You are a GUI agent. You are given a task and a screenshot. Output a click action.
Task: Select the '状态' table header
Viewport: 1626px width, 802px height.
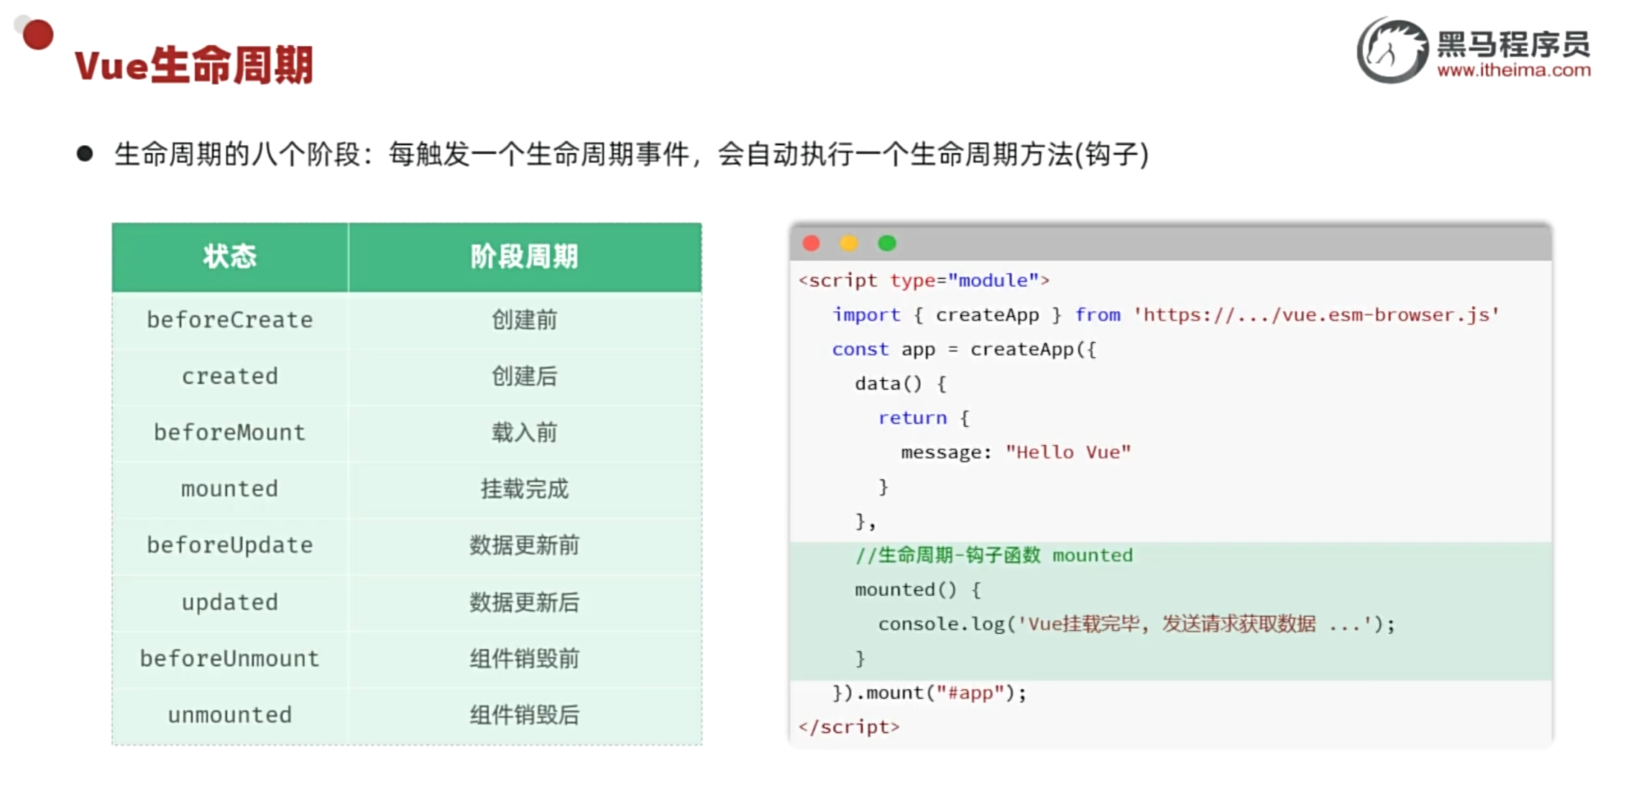pos(230,257)
